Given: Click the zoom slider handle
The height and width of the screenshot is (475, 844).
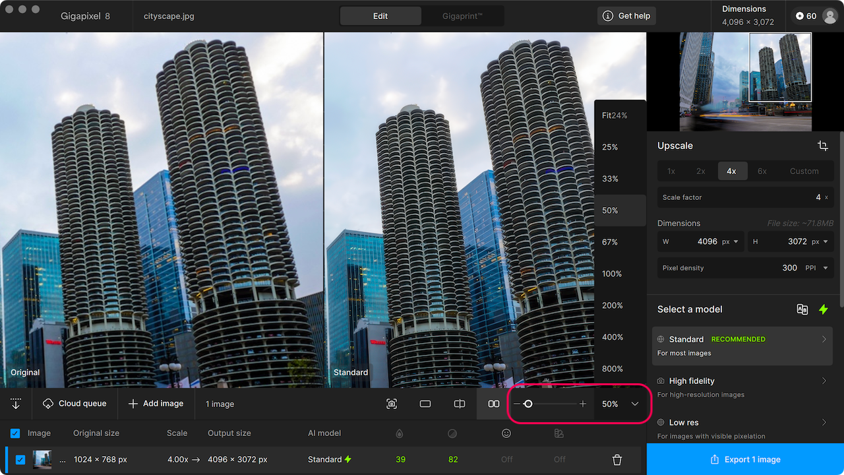Looking at the screenshot, I should pyautogui.click(x=528, y=404).
